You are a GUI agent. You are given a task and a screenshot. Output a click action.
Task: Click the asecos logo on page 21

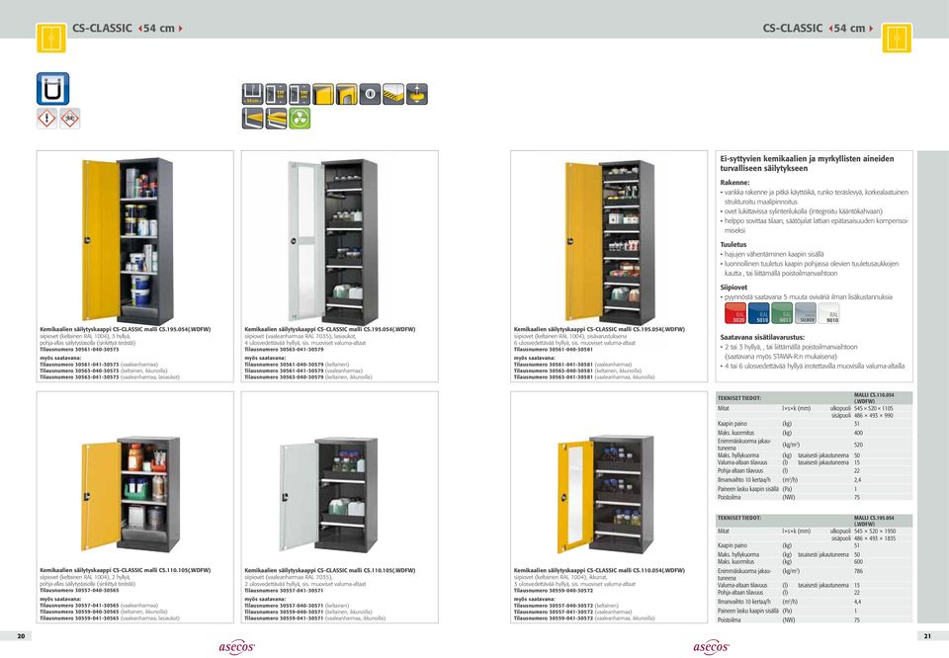711,647
